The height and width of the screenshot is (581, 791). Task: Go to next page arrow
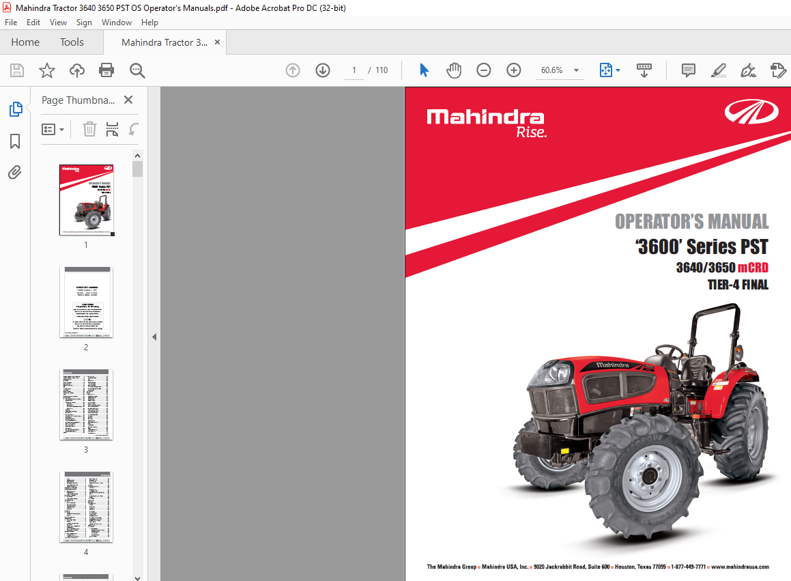click(x=323, y=70)
